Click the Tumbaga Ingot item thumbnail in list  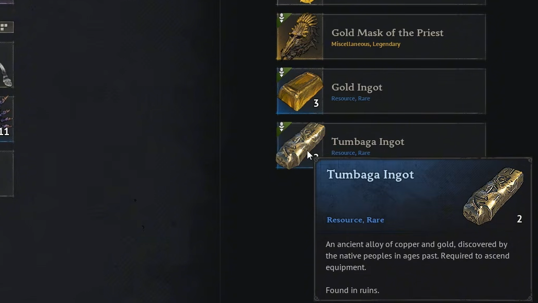coord(300,145)
